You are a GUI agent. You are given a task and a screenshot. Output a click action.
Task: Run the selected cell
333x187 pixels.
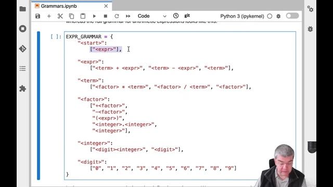pos(94,16)
